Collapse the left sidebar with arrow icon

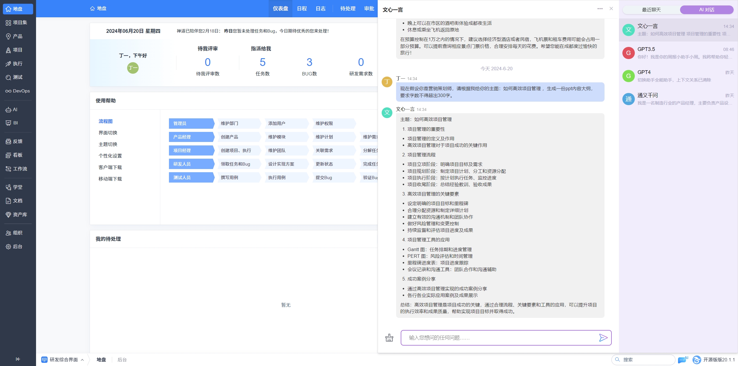[18, 359]
